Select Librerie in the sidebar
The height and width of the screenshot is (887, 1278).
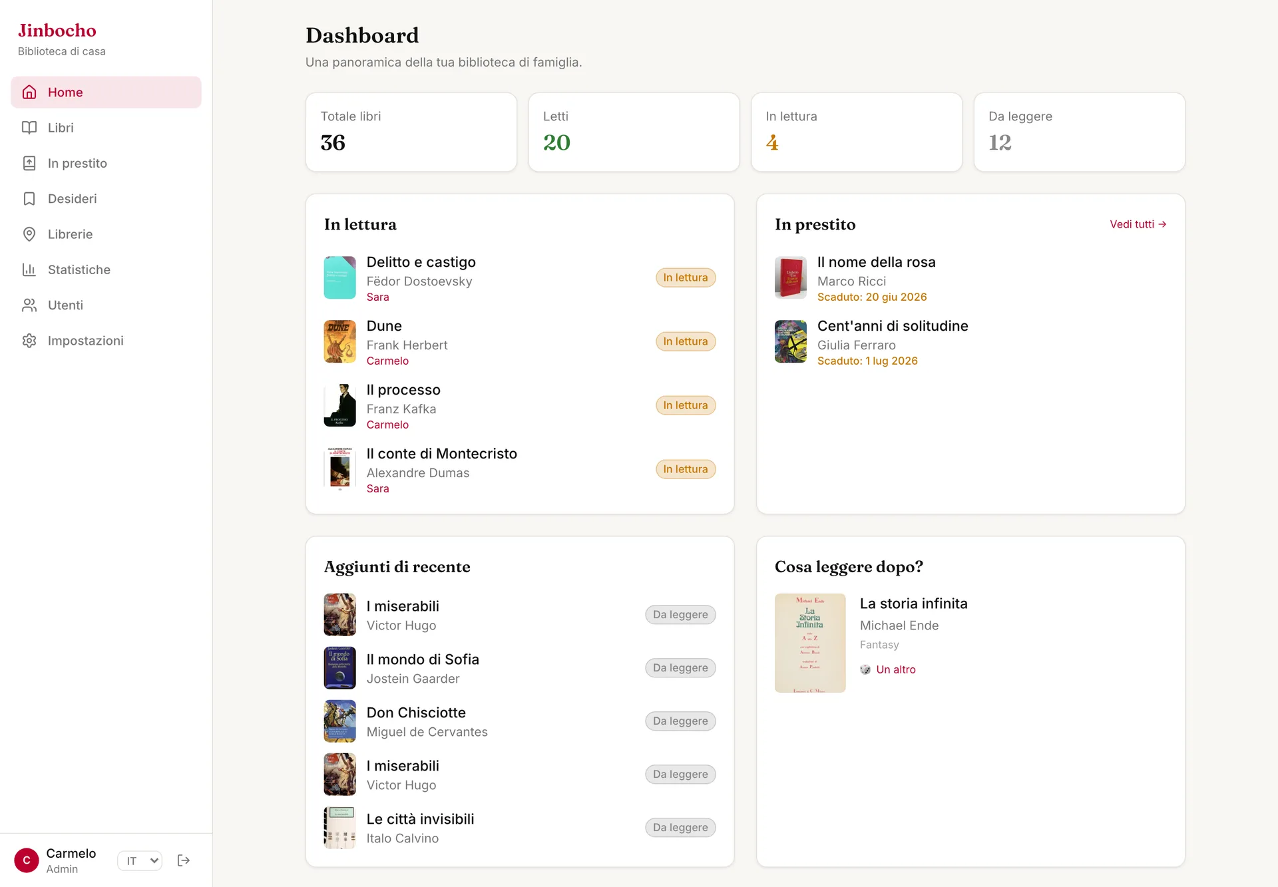pyautogui.click(x=106, y=234)
